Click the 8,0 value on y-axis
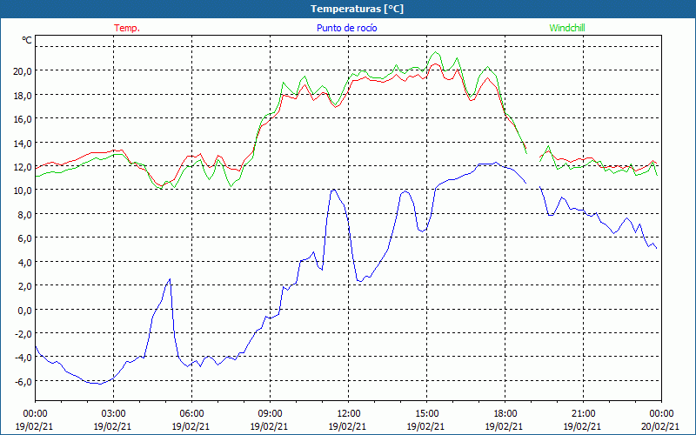This screenshot has height=435, width=696. [x=25, y=214]
